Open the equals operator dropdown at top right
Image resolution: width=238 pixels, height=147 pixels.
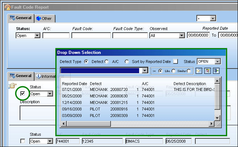213,18
